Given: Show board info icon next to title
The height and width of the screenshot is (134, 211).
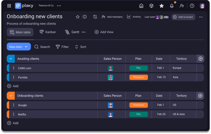Looking at the screenshot, I should tap(85, 17).
